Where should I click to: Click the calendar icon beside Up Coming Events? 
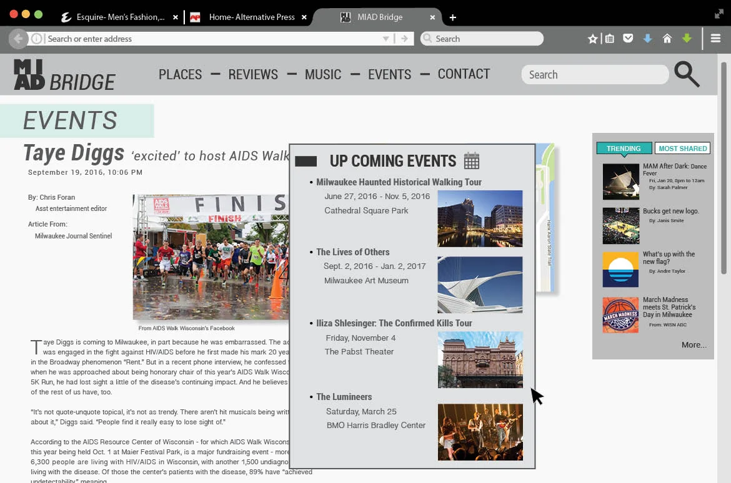471,161
